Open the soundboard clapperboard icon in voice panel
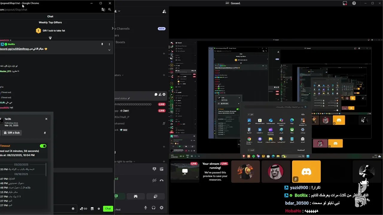Screen dimensions: 383x215 162,169
